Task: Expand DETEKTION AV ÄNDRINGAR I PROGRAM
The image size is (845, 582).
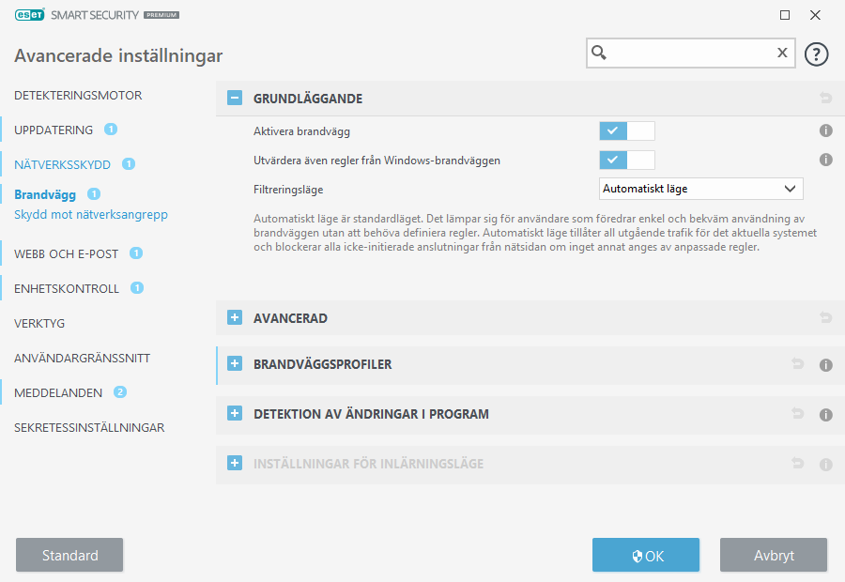Action: click(235, 413)
